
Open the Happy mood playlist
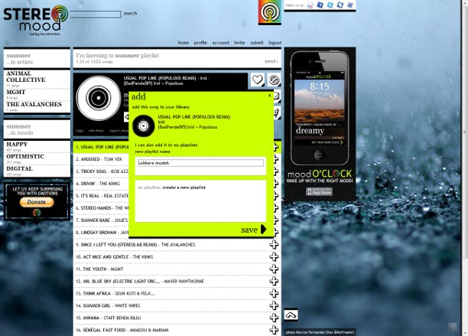[17, 144]
